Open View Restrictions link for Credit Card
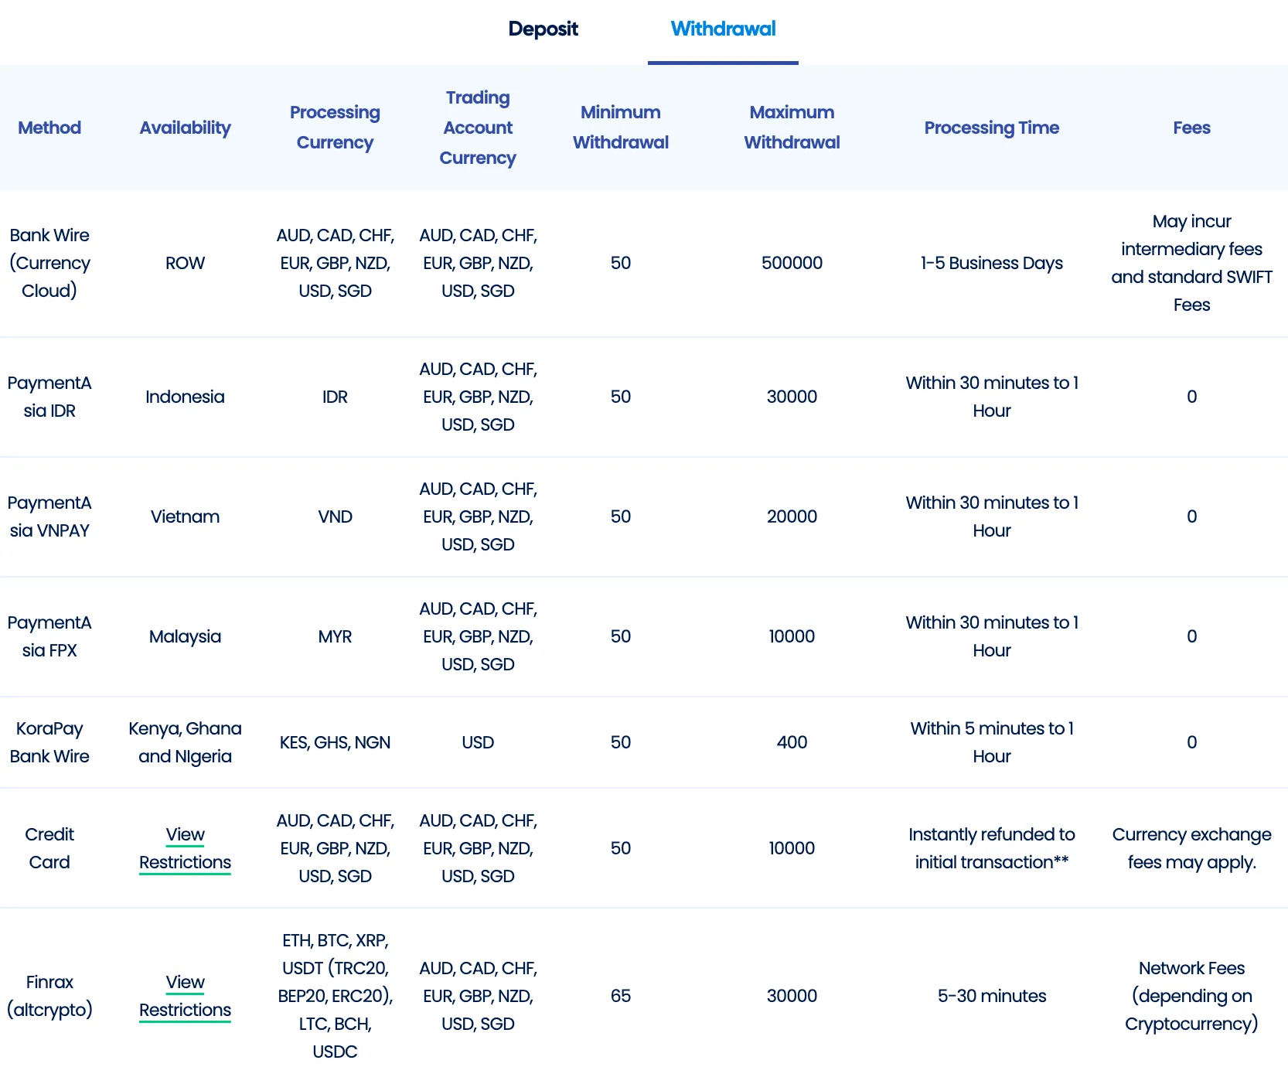Image resolution: width=1288 pixels, height=1067 pixels. 185,848
